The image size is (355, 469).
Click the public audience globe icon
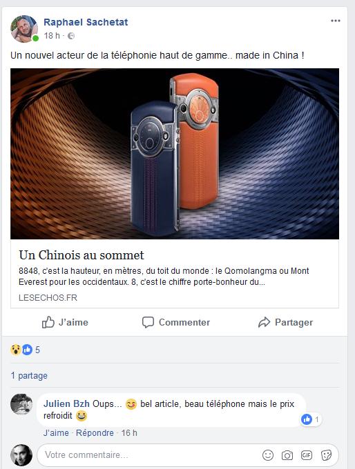71,36
